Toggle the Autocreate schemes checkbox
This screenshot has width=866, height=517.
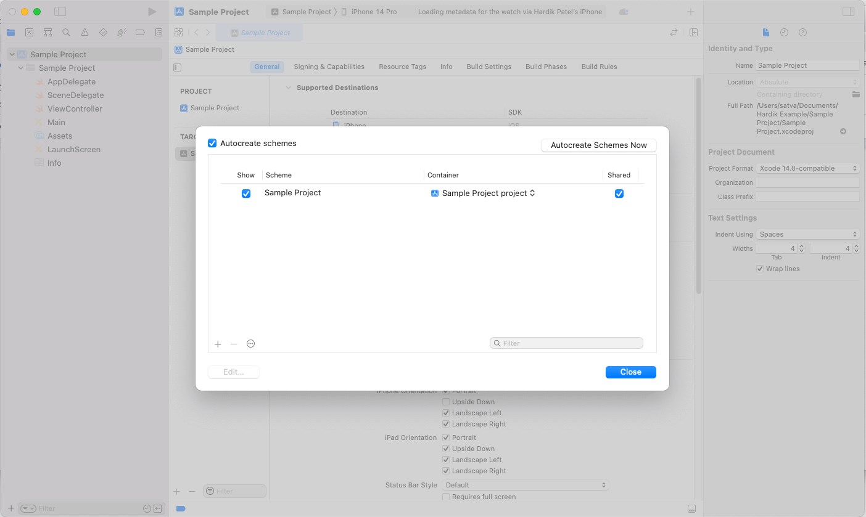pyautogui.click(x=212, y=143)
